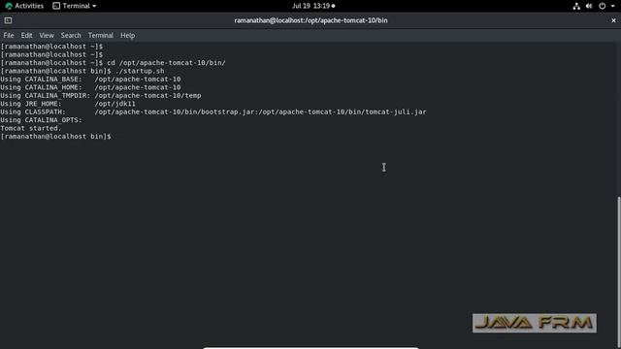Open the Help menu
Viewport: 621px width, 349px height.
click(x=127, y=35)
